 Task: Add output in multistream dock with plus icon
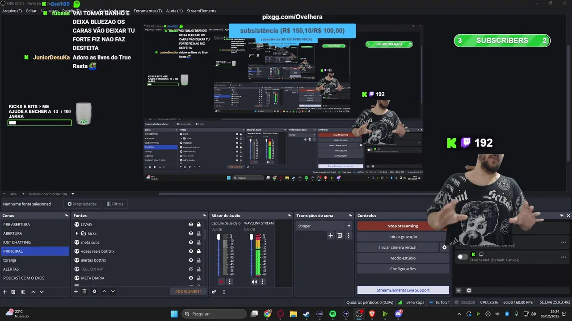[458, 290]
